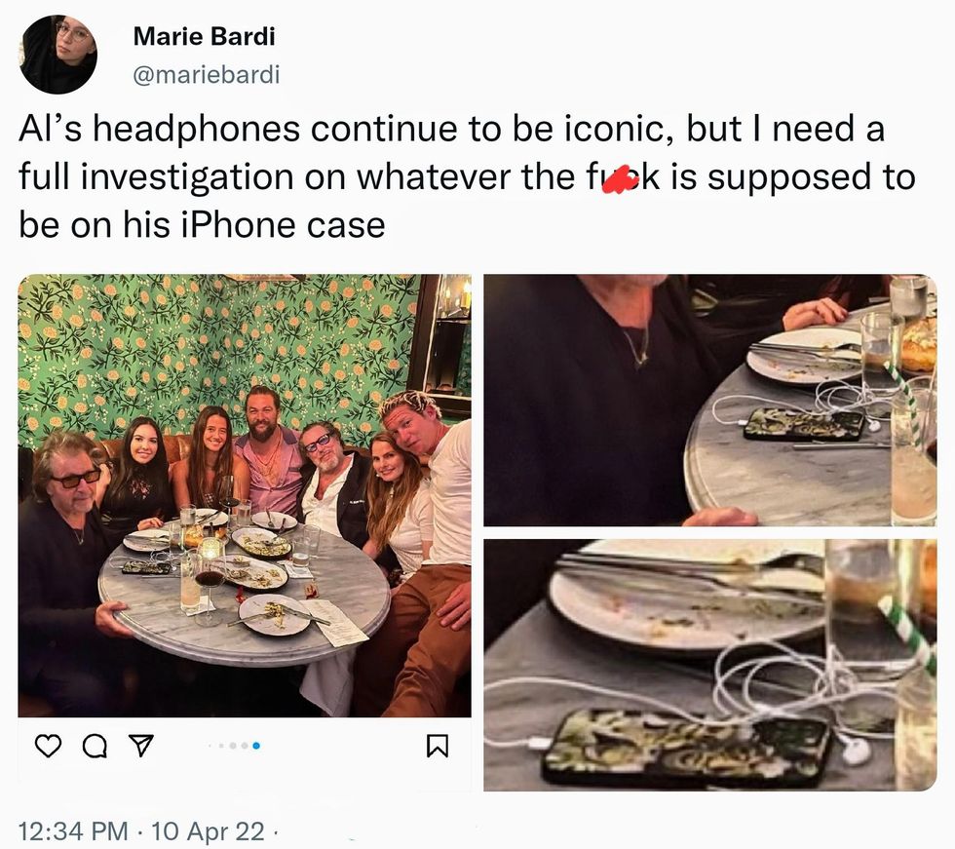Select the active blue carousel dot
Screen dimensions: 955x849
(x=255, y=747)
